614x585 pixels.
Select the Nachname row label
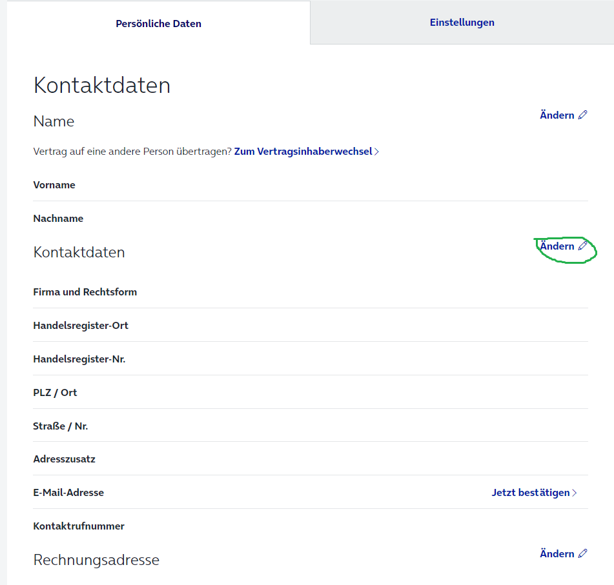pyautogui.click(x=58, y=219)
